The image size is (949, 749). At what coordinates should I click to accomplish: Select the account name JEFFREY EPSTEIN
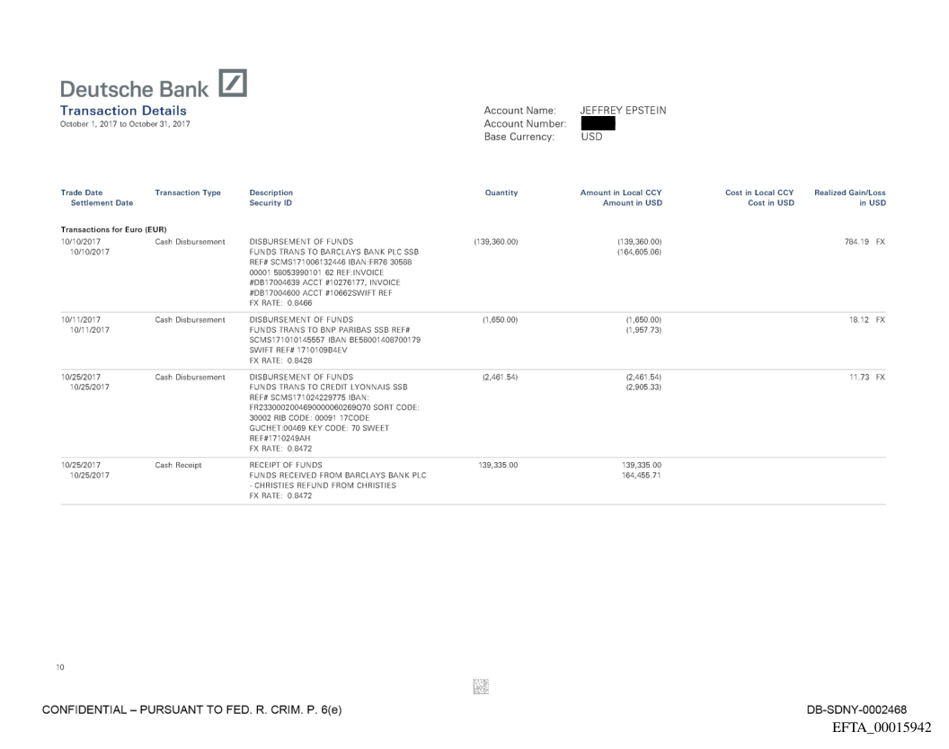[x=624, y=111]
